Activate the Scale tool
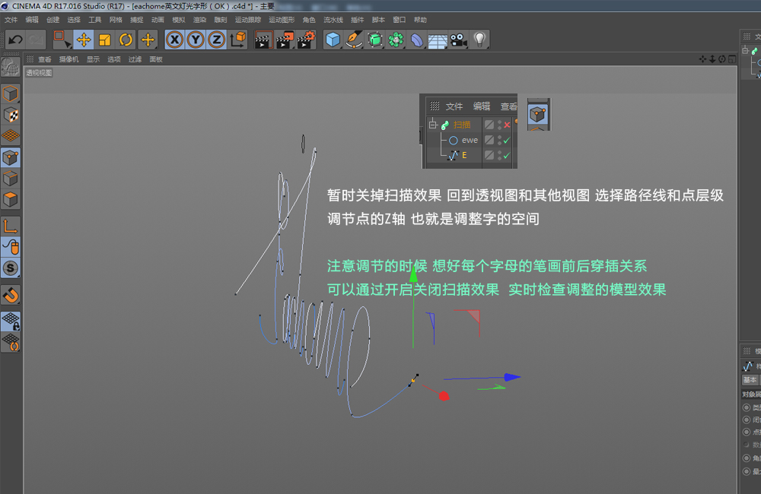The image size is (761, 494). [105, 40]
